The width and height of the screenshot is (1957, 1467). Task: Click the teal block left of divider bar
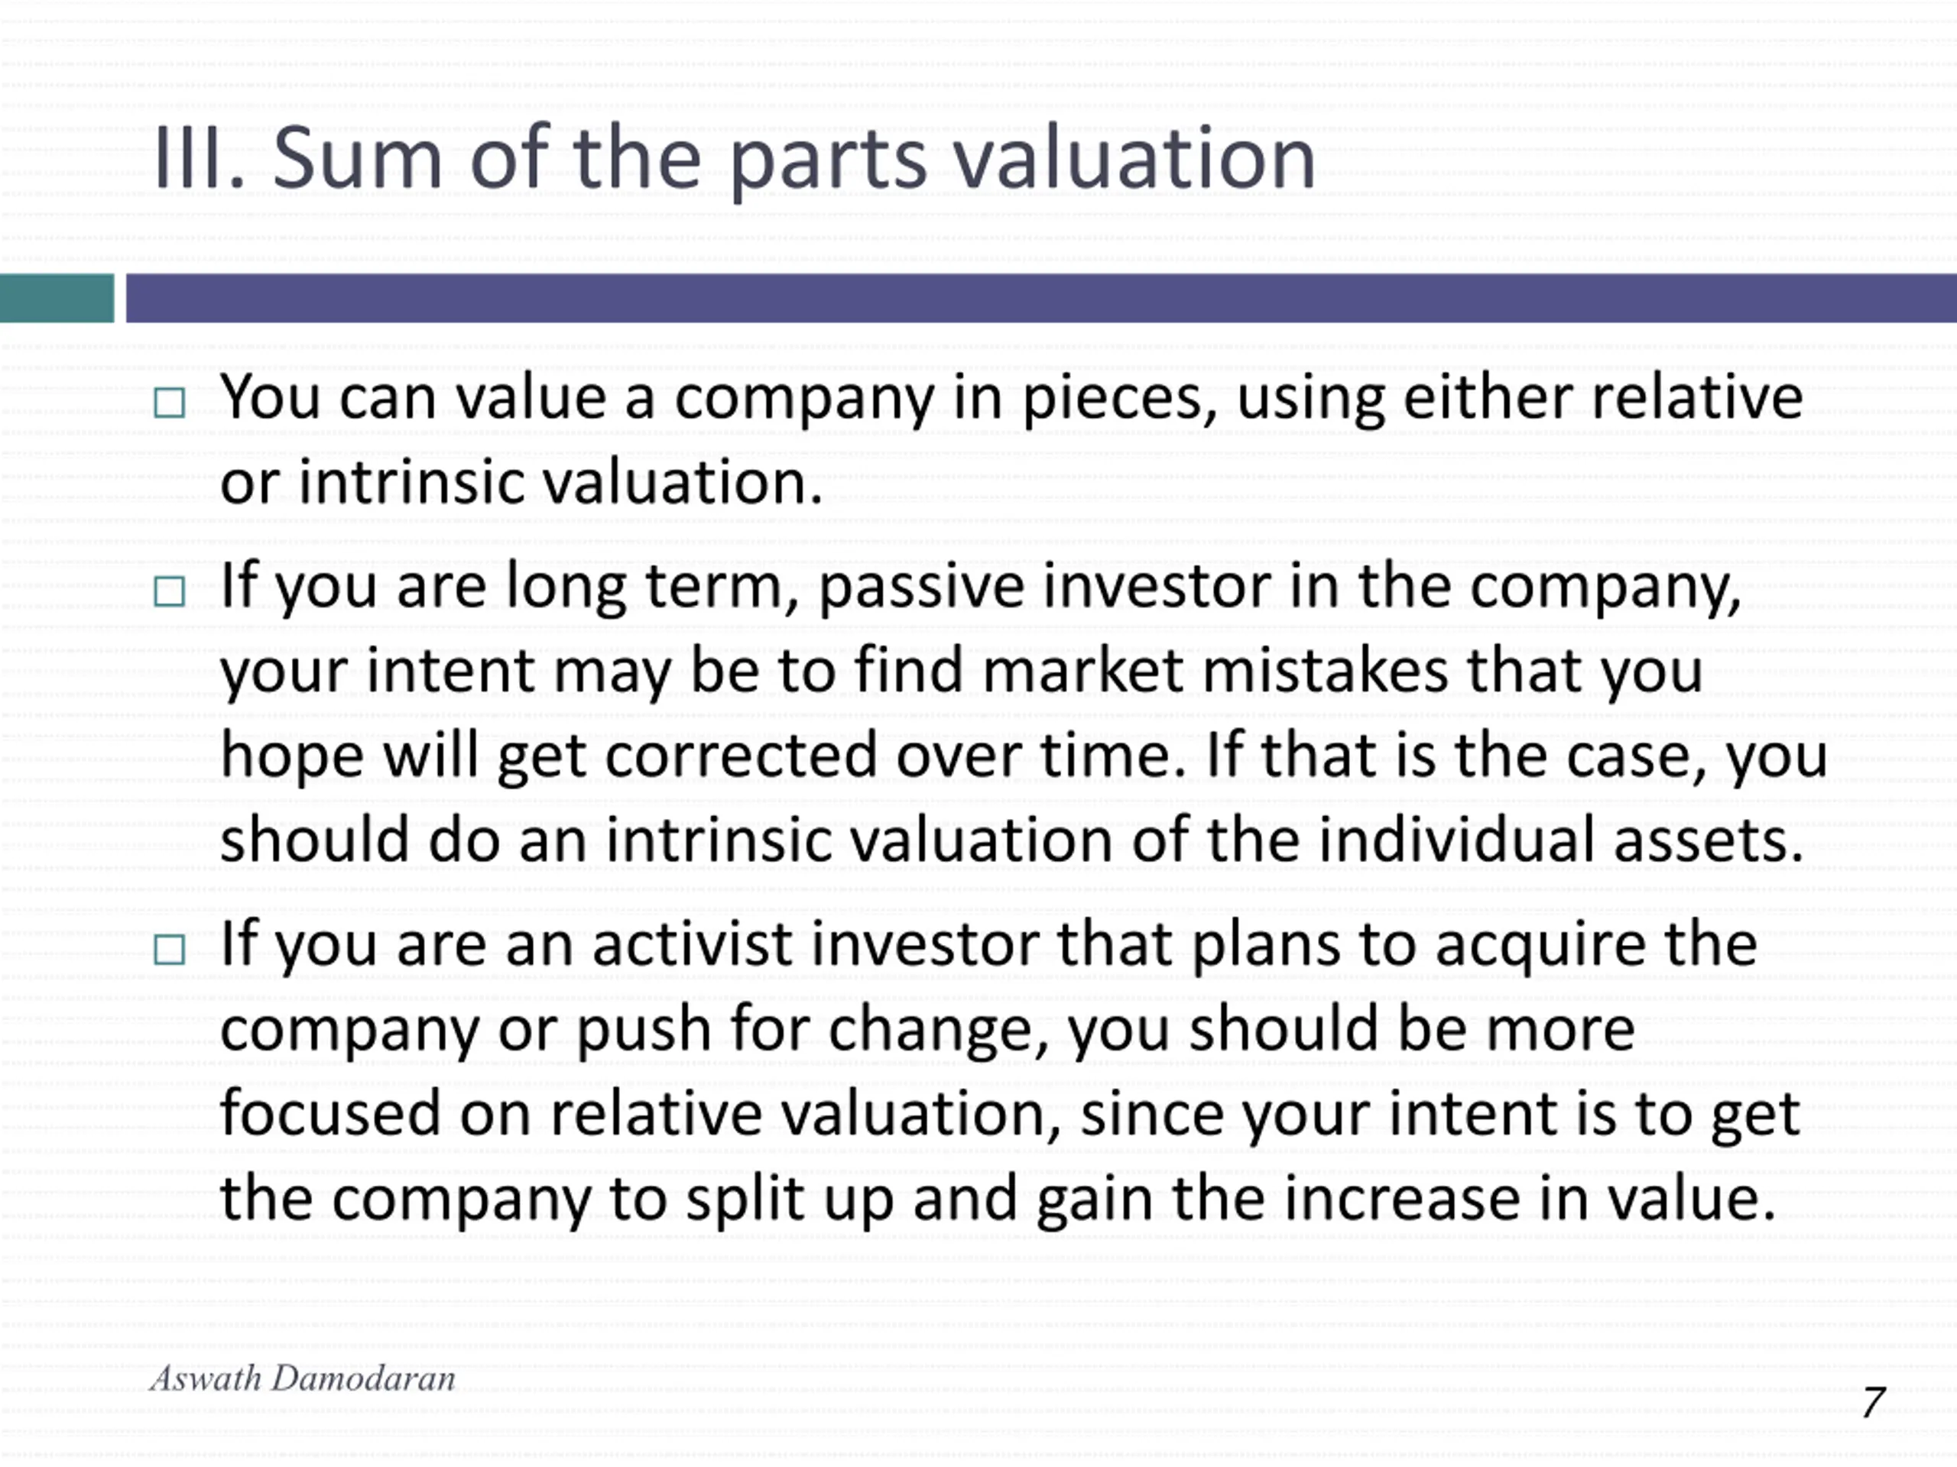[x=57, y=298]
